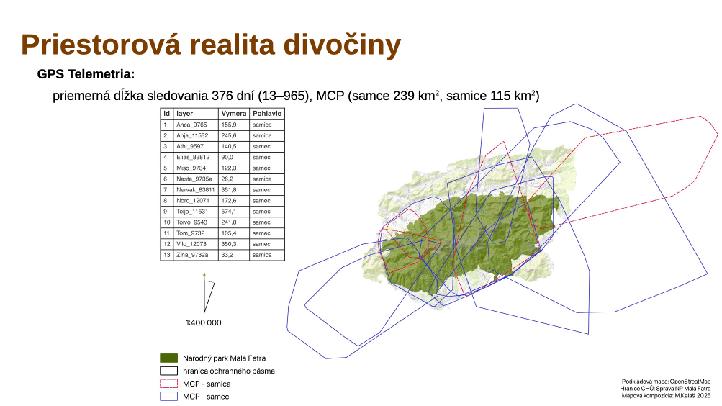Select the 'Vilo_12073' table cell
This screenshot has height=406, width=722.
(196, 244)
